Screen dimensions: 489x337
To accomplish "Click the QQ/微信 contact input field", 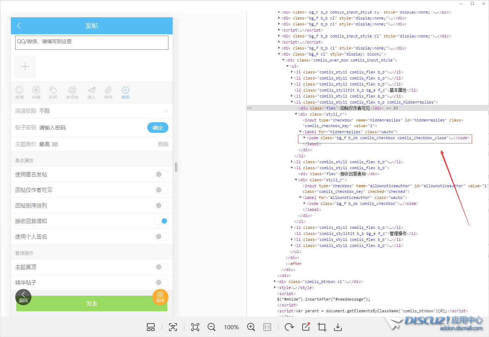I will (x=92, y=43).
